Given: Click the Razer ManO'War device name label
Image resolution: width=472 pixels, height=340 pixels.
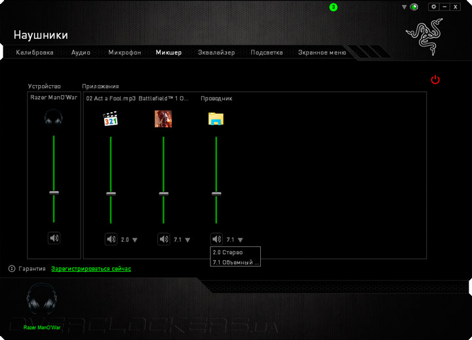Looking at the screenshot, I should (54, 97).
